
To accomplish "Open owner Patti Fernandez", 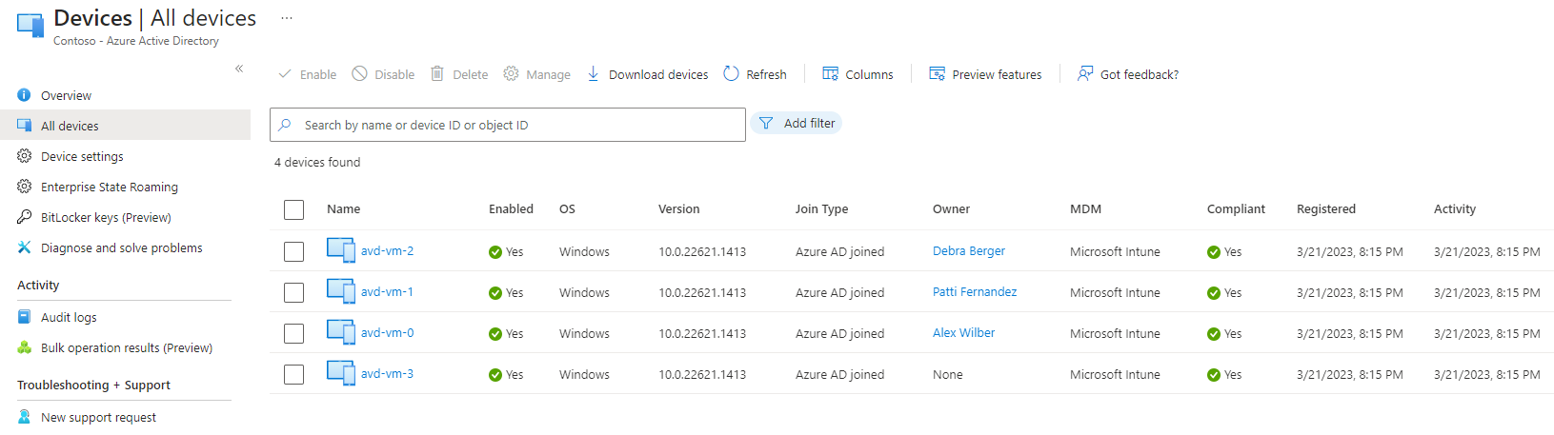I will [975, 292].
